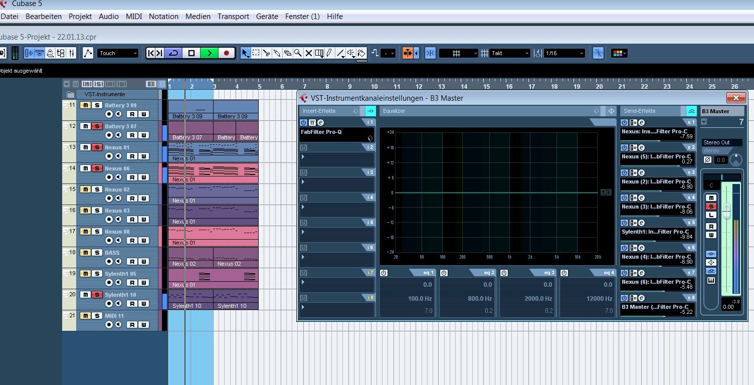The width and height of the screenshot is (754, 385).
Task: Open send s2 effect editor 'e' button
Action: coord(642,147)
